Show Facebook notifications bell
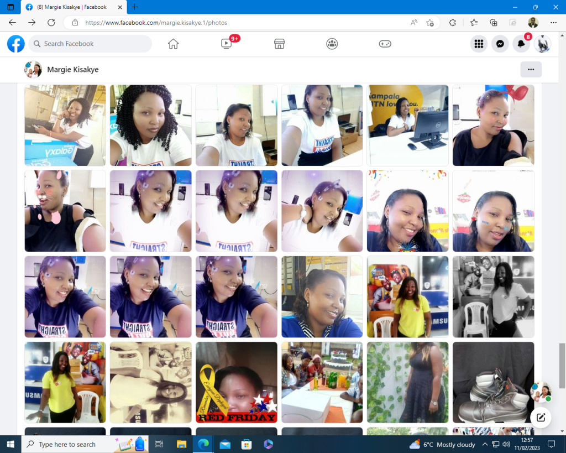The height and width of the screenshot is (453, 566). coord(521,44)
